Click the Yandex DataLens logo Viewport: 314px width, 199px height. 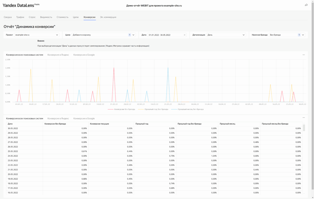point(19,5)
